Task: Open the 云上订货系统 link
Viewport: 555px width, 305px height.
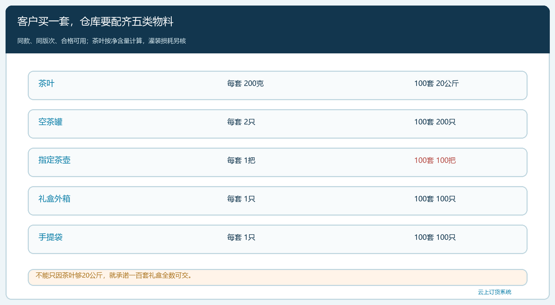Action: (x=495, y=292)
